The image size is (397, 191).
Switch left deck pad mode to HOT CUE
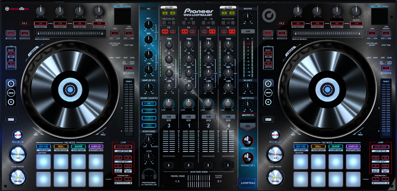click(x=43, y=147)
